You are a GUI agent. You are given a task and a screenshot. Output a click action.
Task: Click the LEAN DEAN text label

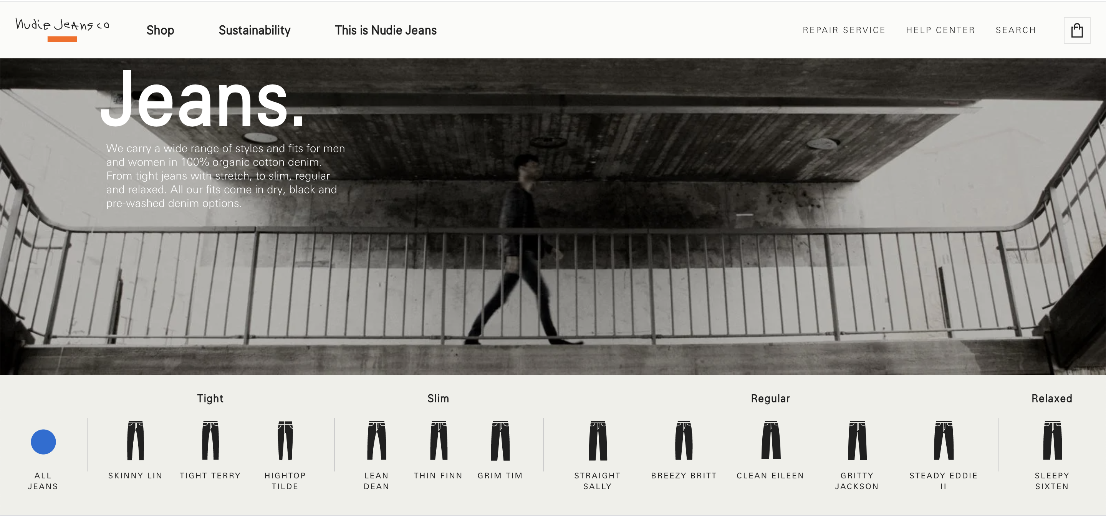[x=376, y=481]
